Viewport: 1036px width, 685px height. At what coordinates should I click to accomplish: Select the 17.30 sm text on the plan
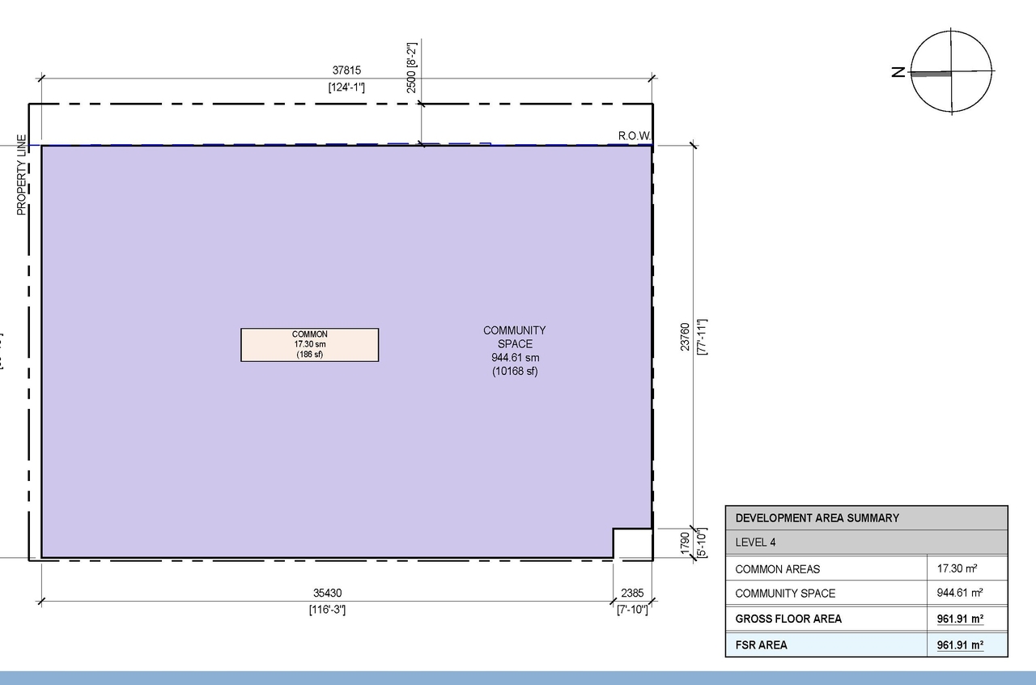tap(310, 344)
